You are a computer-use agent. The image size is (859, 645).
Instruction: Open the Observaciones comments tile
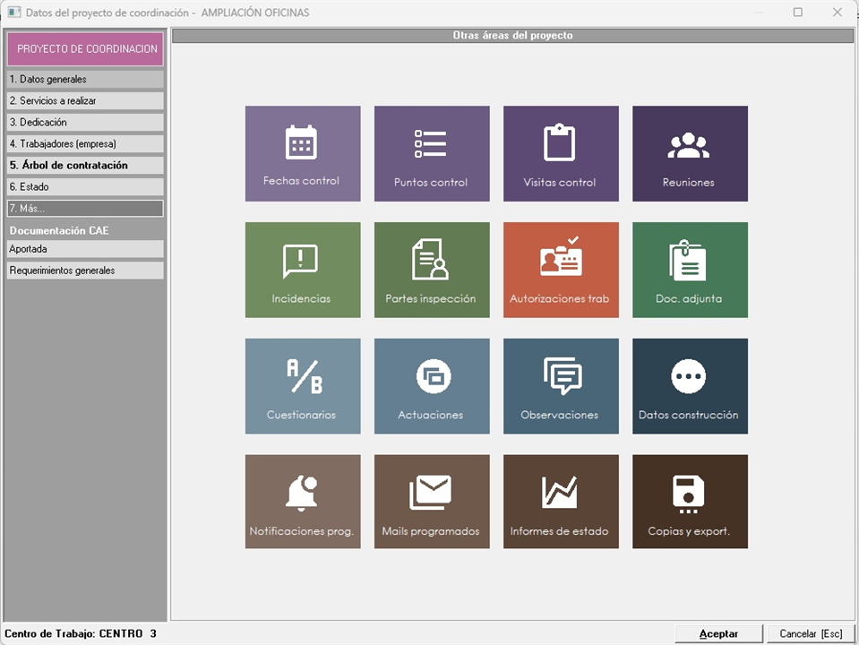pyautogui.click(x=561, y=386)
